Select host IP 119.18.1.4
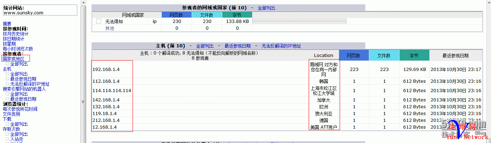The height and width of the screenshot is (143, 491). click(x=104, y=114)
